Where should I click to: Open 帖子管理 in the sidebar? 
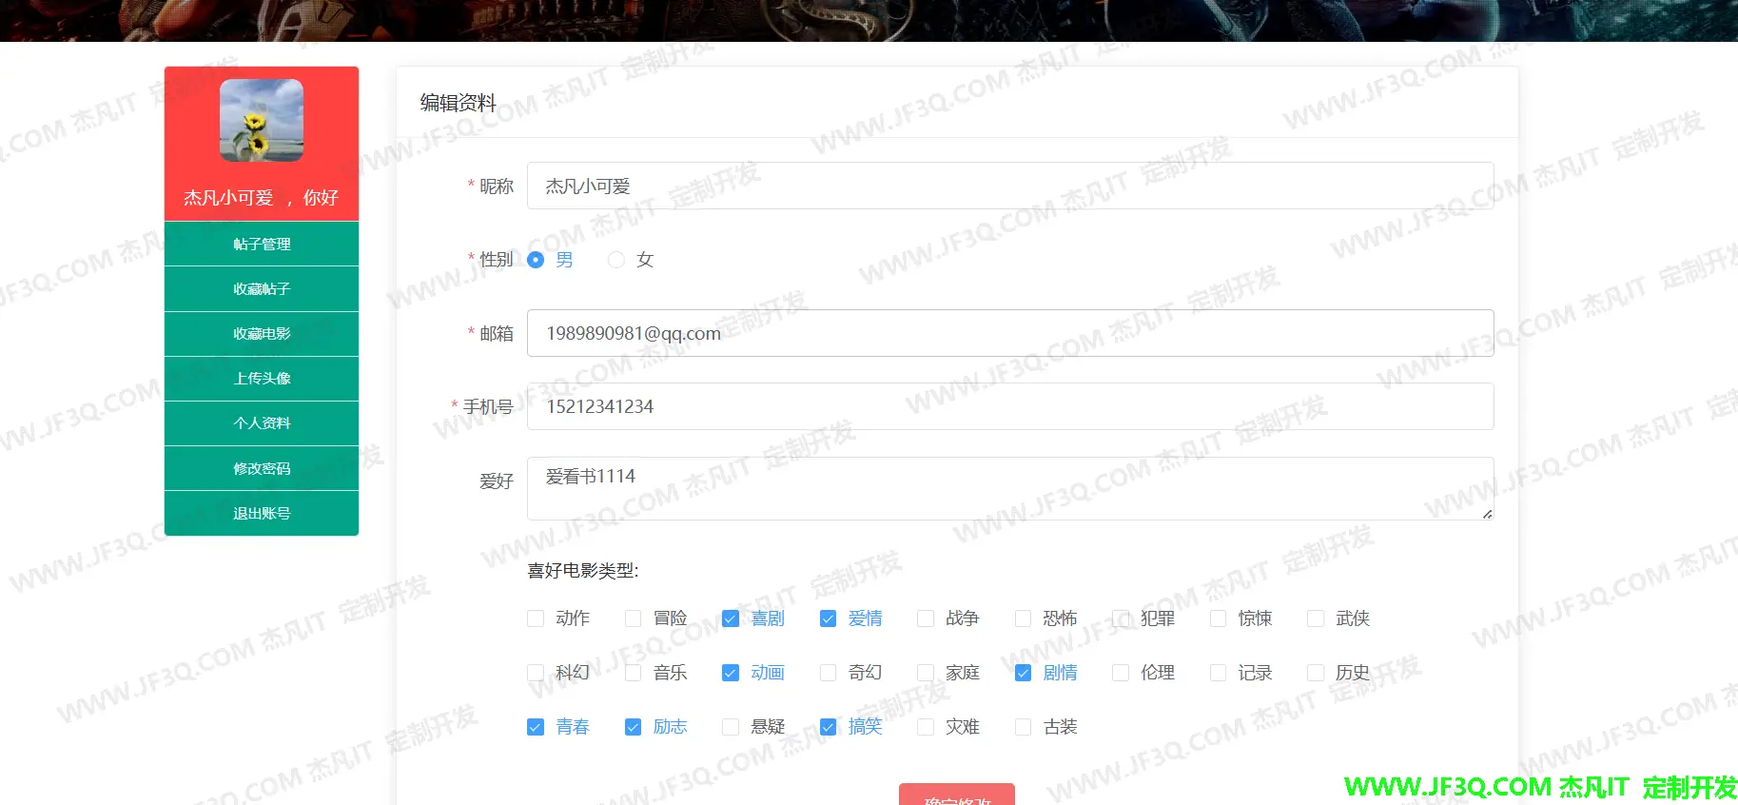click(x=262, y=245)
